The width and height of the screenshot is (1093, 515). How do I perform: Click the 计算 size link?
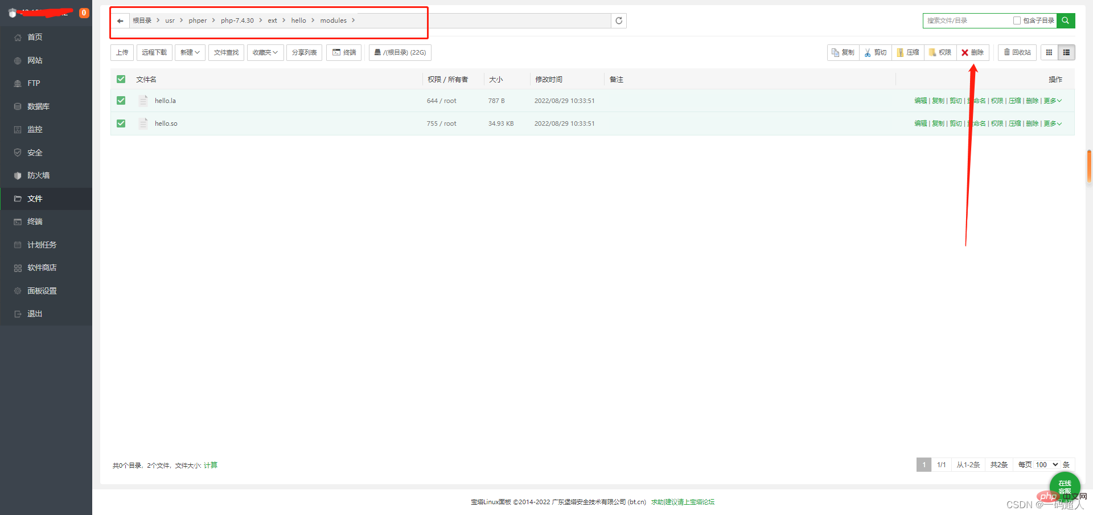pyautogui.click(x=211, y=465)
